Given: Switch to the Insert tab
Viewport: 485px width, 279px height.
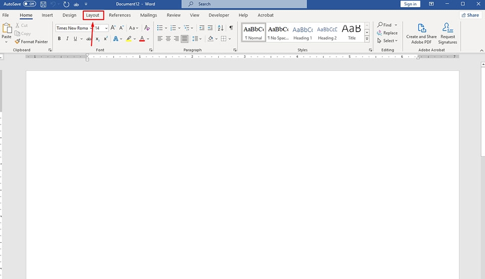Looking at the screenshot, I should 47,15.
